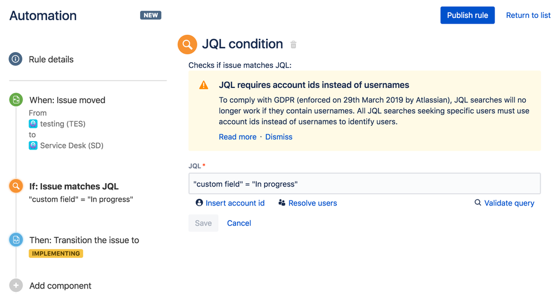The width and height of the screenshot is (560, 298).
Task: Click the Rule details info icon
Action: click(16, 59)
